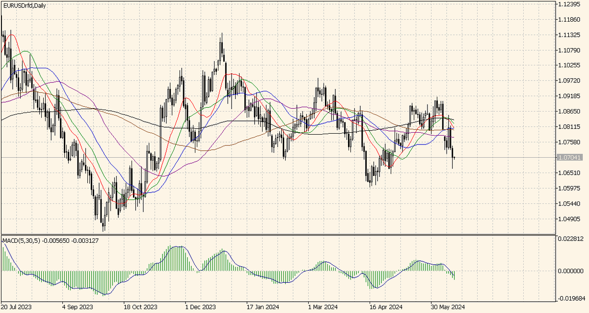Click price label 1.08115
This screenshot has height=313, width=589.
(570, 126)
